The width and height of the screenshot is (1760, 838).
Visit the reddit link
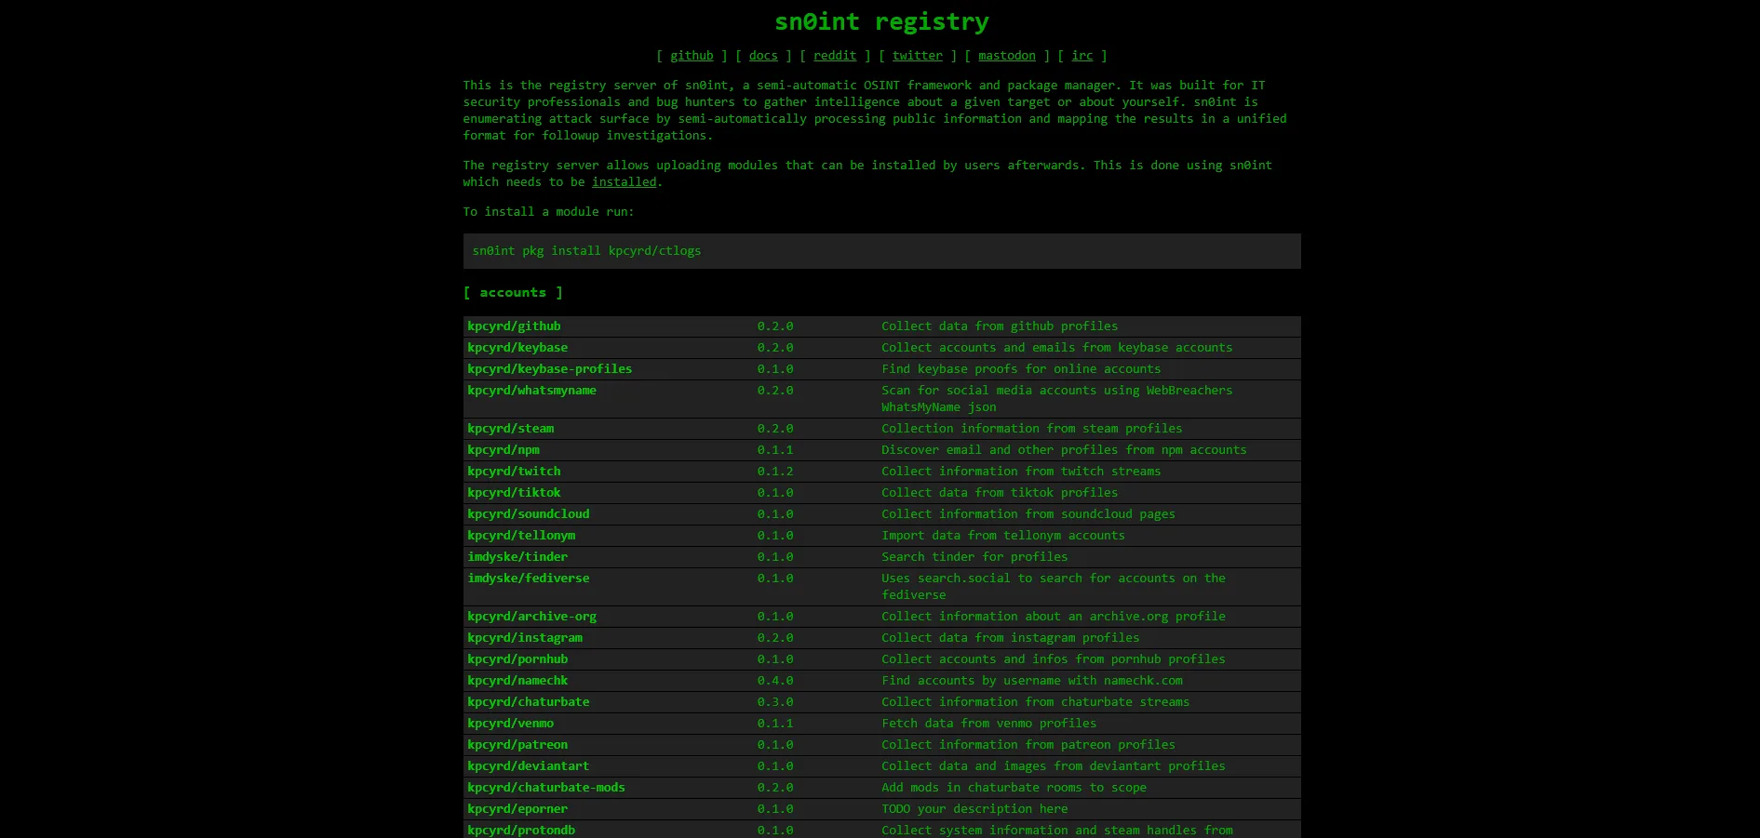[834, 56]
